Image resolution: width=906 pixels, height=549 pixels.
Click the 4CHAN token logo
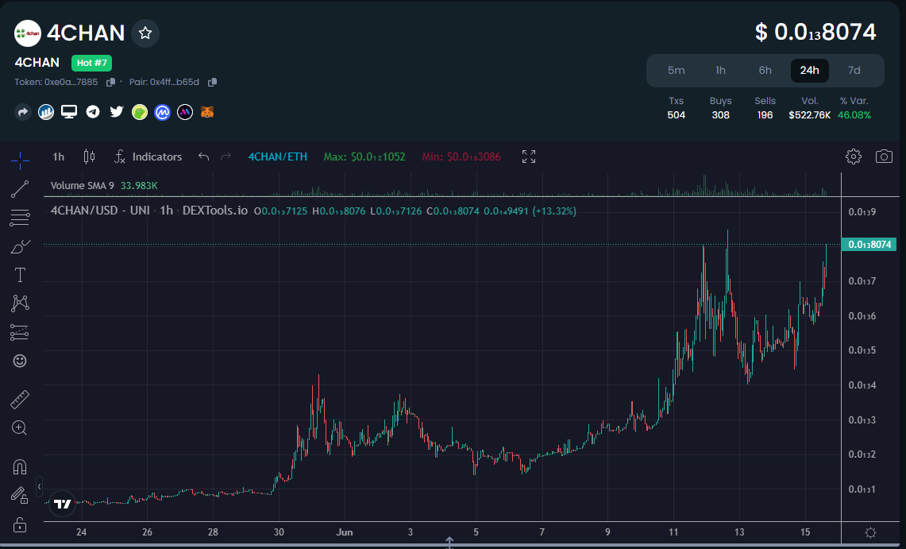(28, 33)
